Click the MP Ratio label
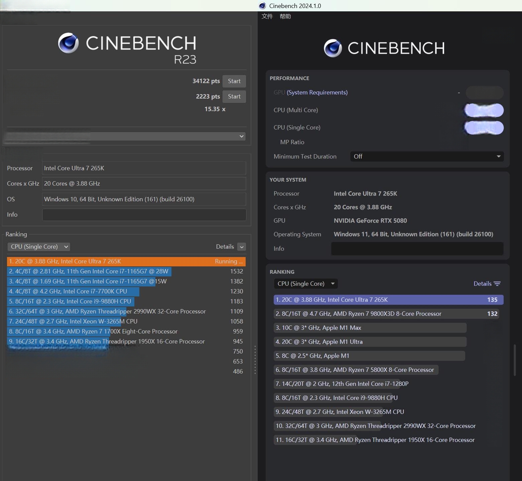This screenshot has width=522, height=481. coord(292,142)
